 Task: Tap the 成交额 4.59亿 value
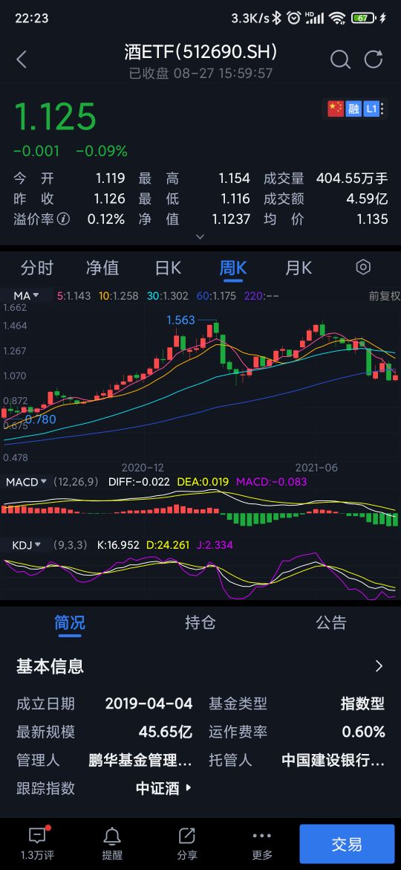tap(366, 199)
